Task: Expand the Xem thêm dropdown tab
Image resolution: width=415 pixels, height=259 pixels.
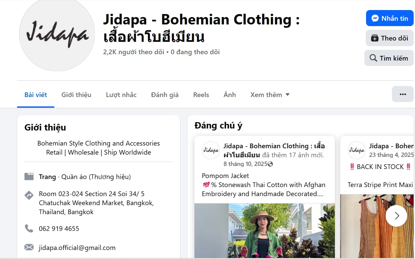Action: [x=270, y=95]
